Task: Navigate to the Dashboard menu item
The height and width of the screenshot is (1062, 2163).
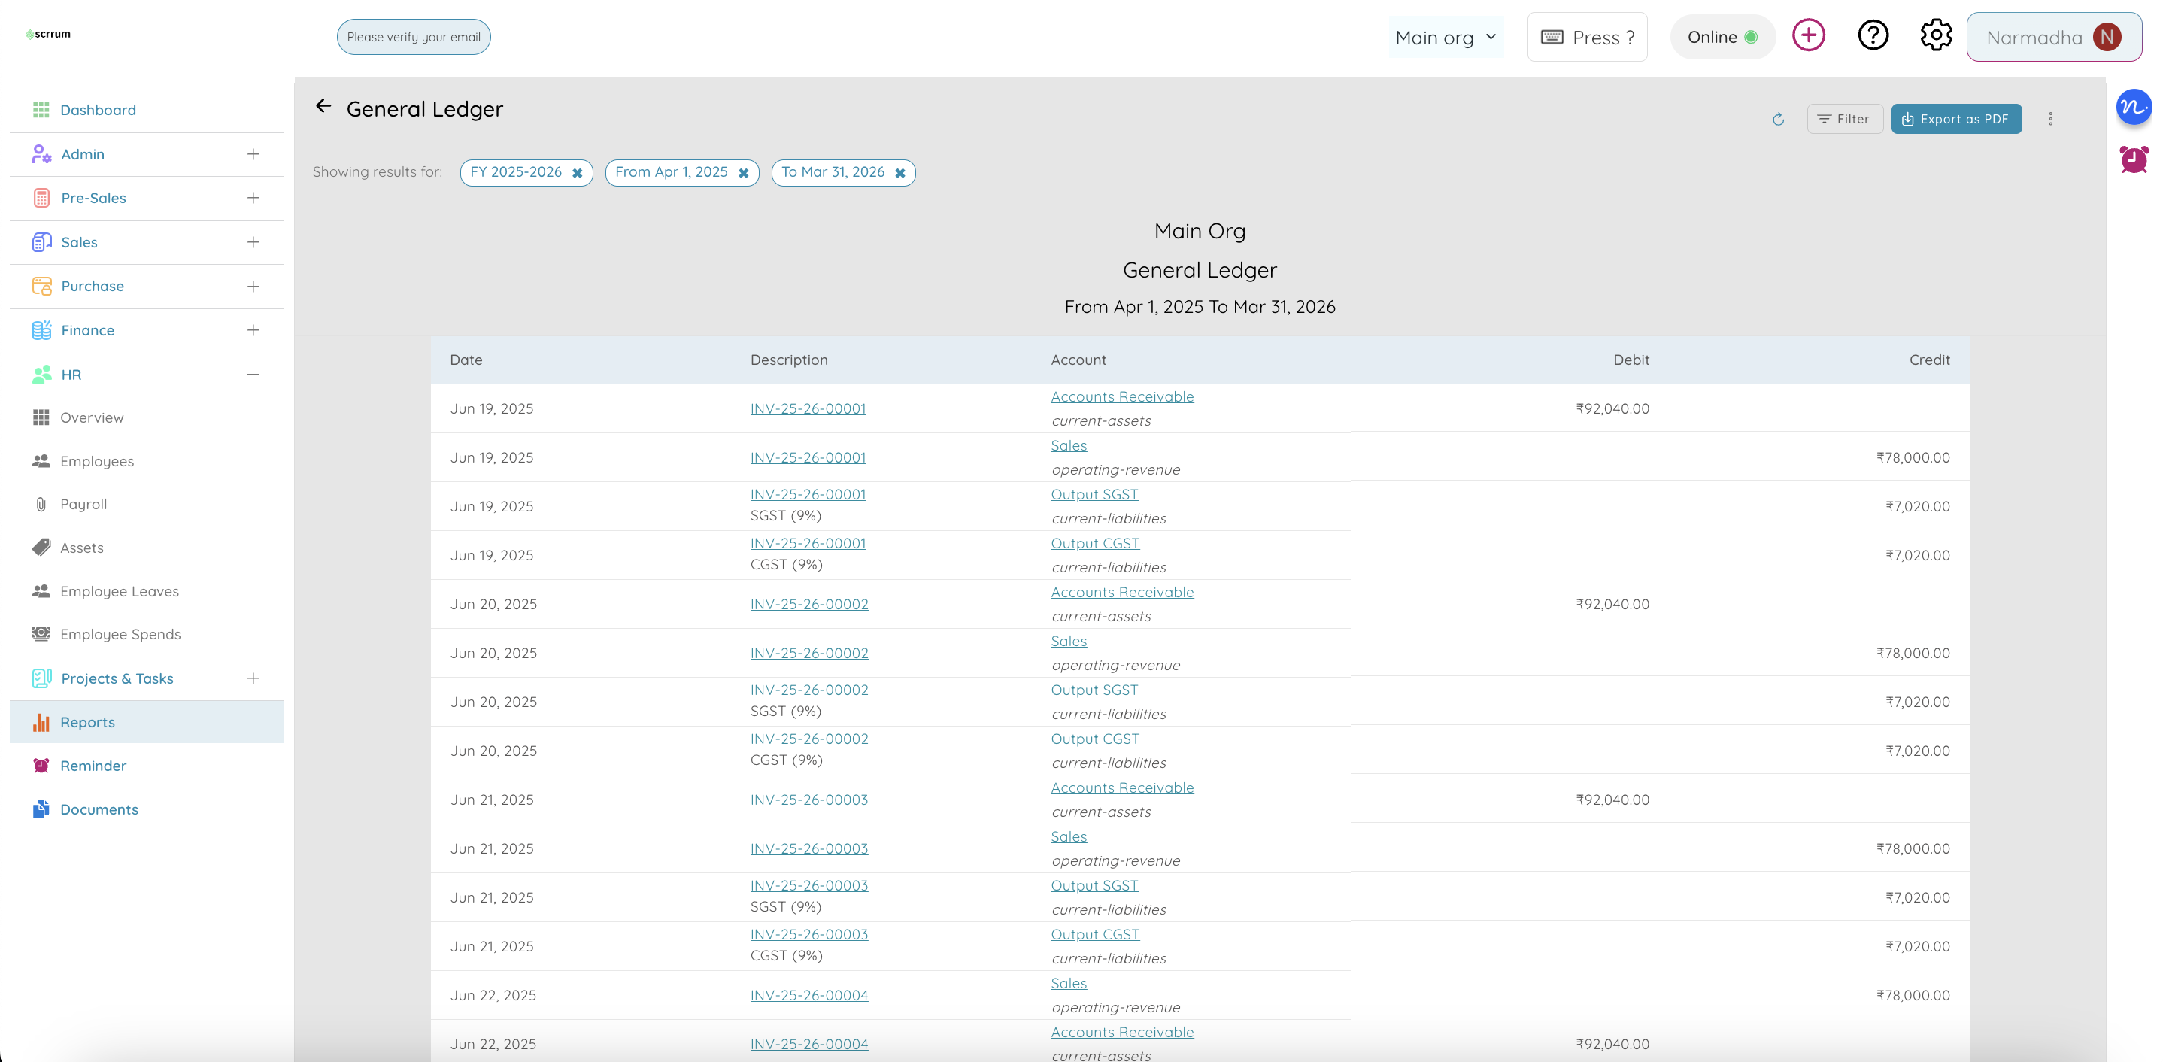Action: click(x=99, y=109)
